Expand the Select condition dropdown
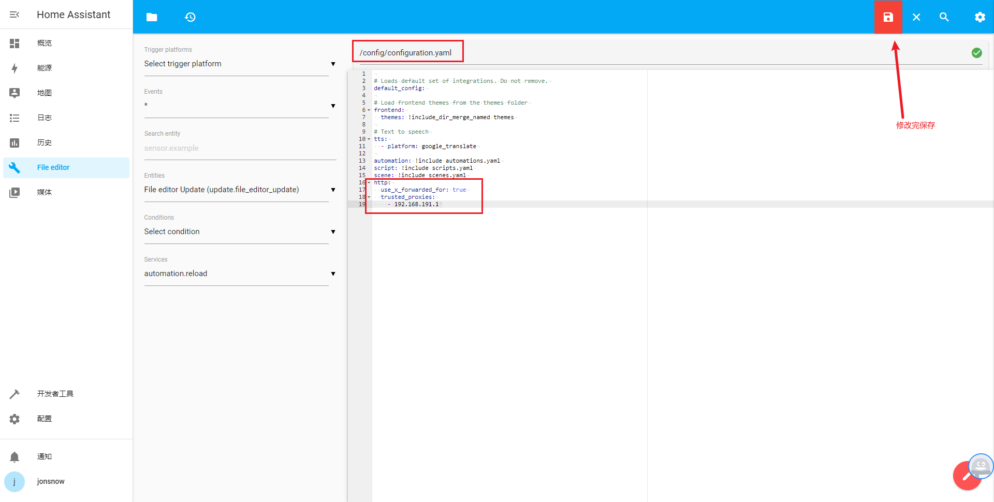The width and height of the screenshot is (994, 502). 239,232
